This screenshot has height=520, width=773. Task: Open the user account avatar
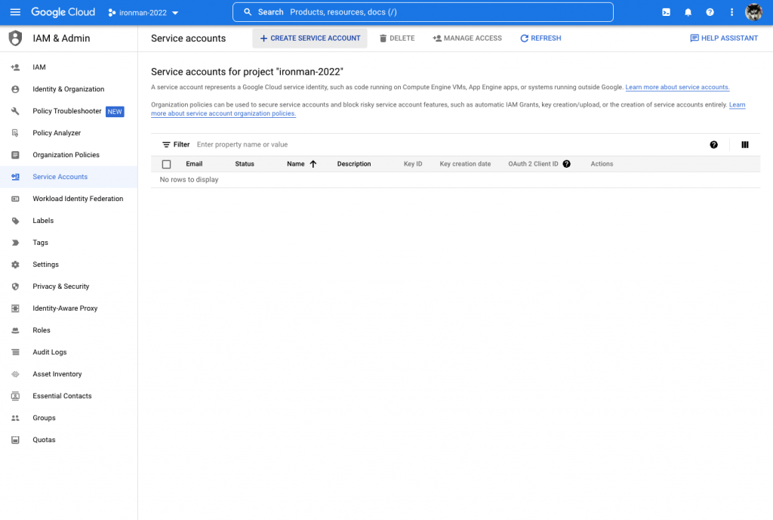[x=753, y=12]
